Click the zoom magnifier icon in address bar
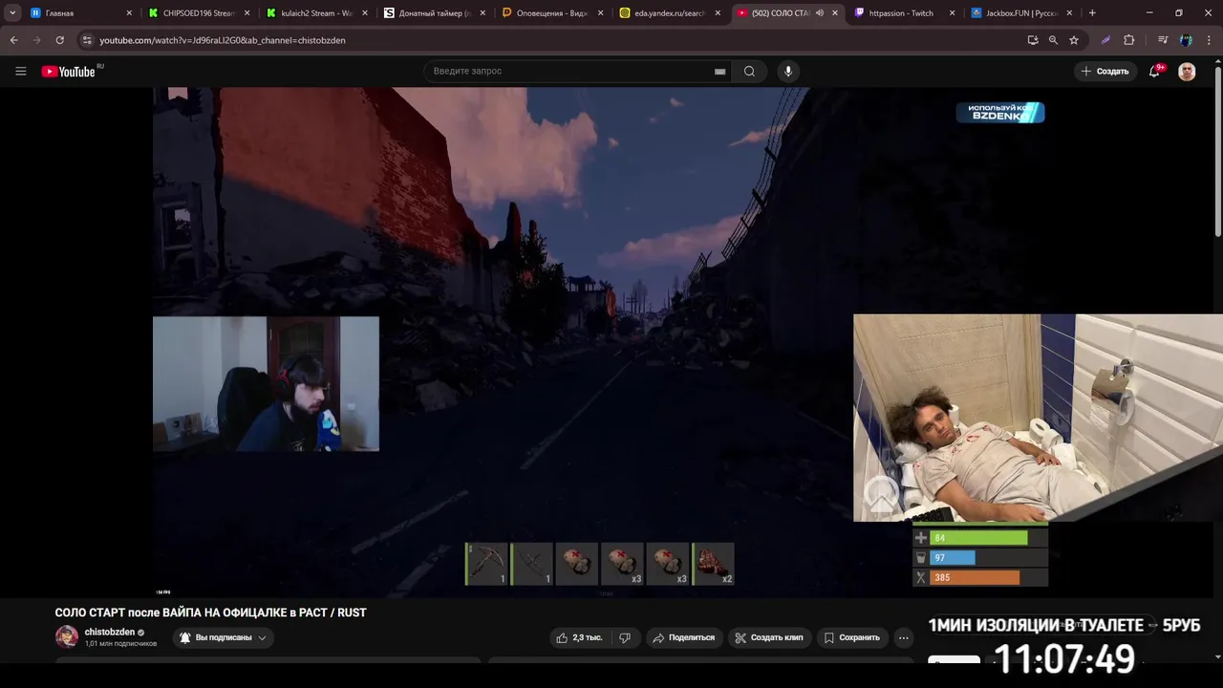Viewport: 1223px width, 688px height. 1053,40
